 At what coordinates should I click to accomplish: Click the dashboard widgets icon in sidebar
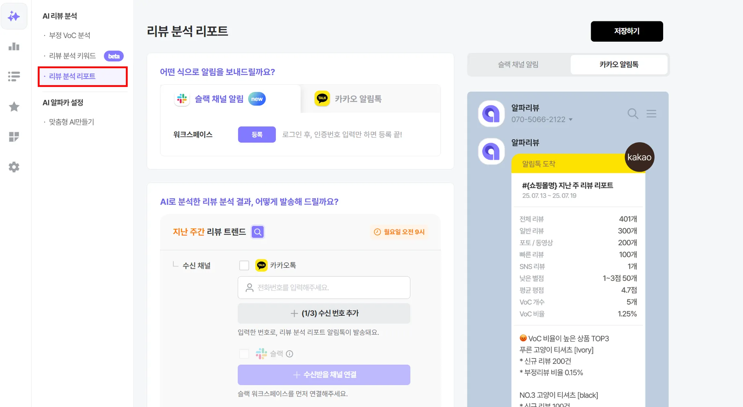[x=14, y=137]
